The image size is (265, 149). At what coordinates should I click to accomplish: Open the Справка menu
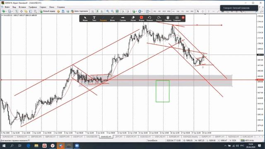(61, 7)
